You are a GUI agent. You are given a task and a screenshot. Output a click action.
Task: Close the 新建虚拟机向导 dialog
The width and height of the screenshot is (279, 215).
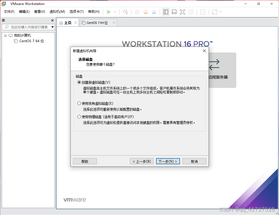point(204,51)
